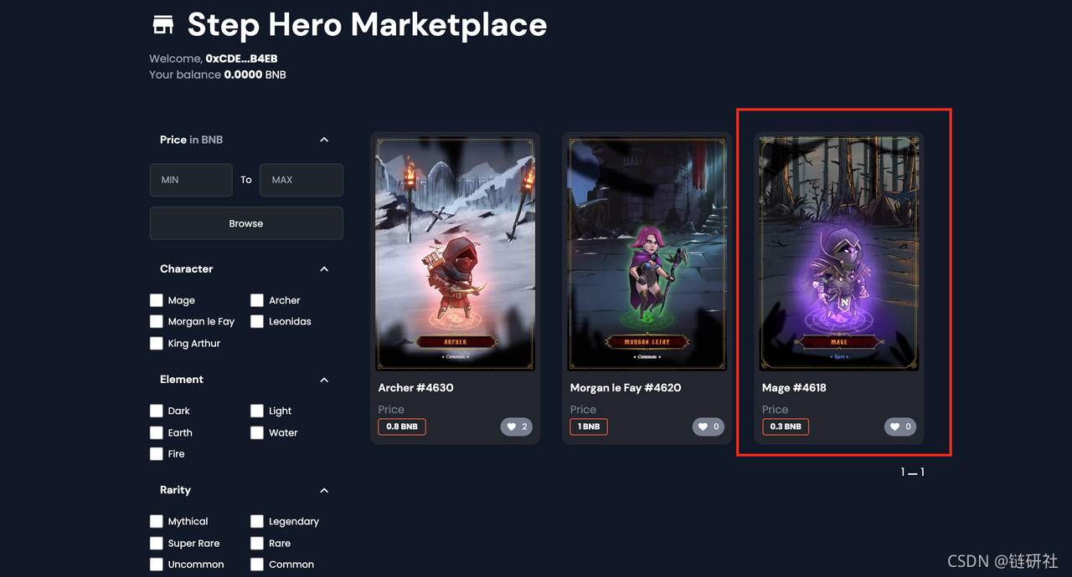Click the Browse button
Viewport: 1072px width, 577px height.
click(246, 223)
